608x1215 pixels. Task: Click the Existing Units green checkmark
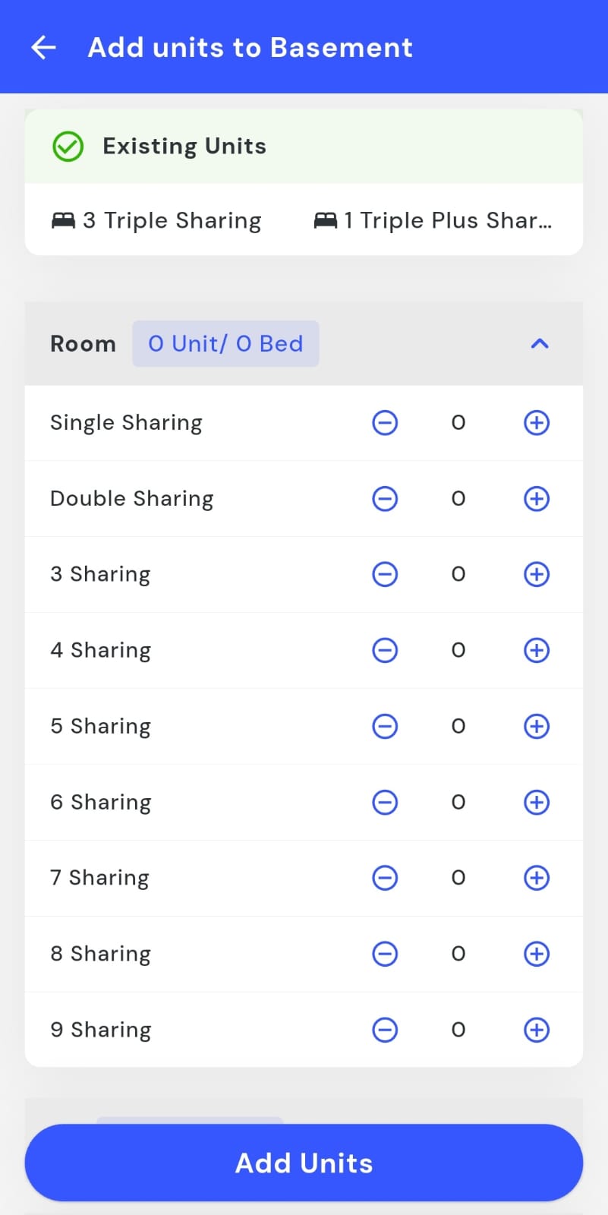tap(68, 147)
